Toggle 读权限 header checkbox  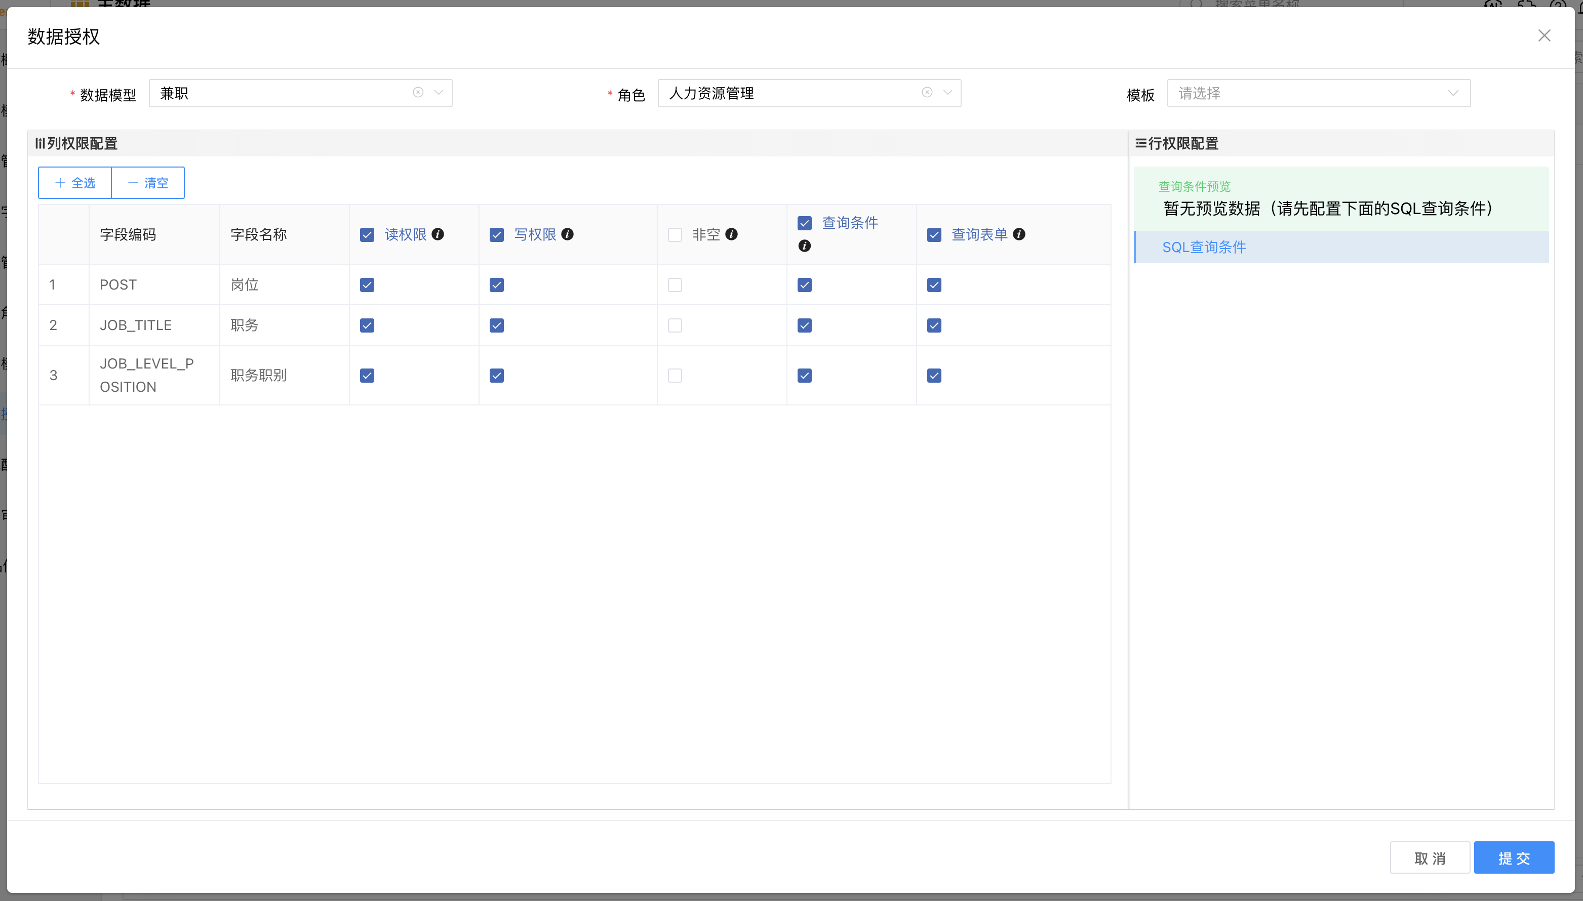367,234
